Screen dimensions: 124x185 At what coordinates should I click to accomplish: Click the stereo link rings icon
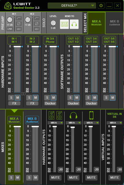click(23, 94)
